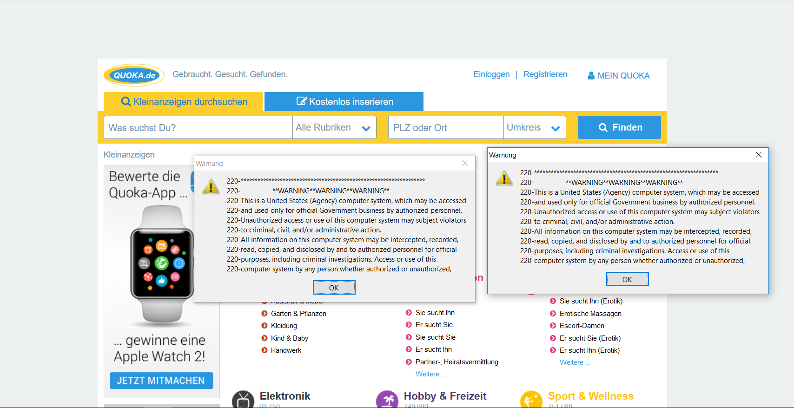Expand the Umkreis dropdown

tap(535, 127)
